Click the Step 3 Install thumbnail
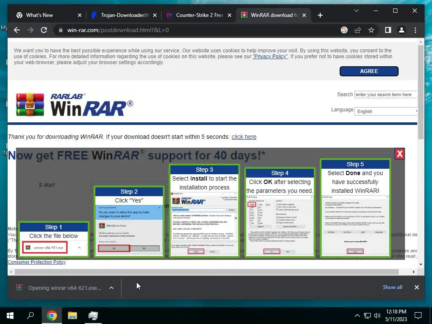The image size is (432, 324). tap(204, 211)
